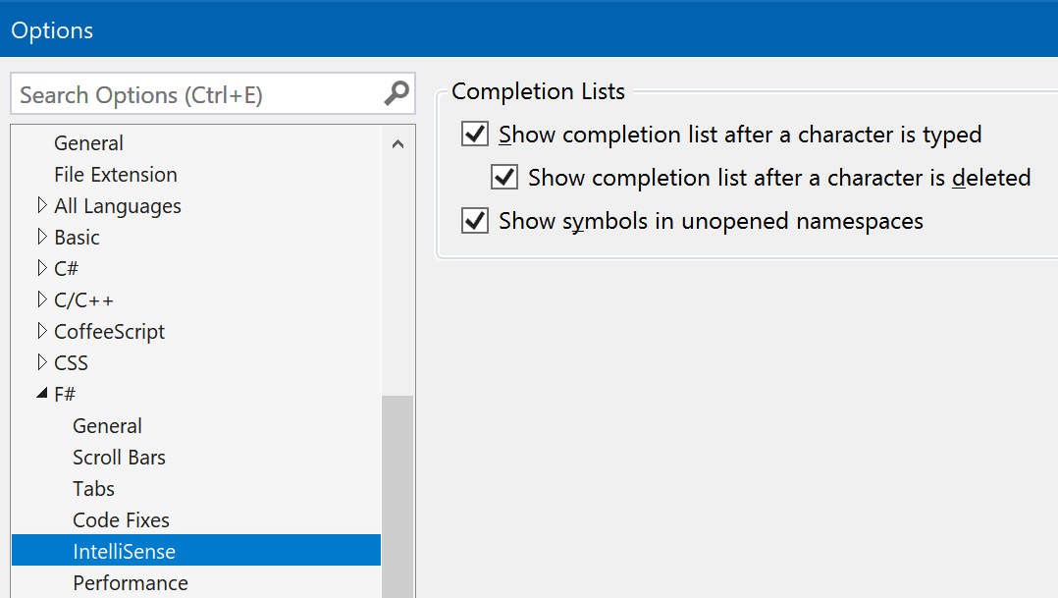Select the C# tree item
1058x598 pixels.
pos(66,269)
